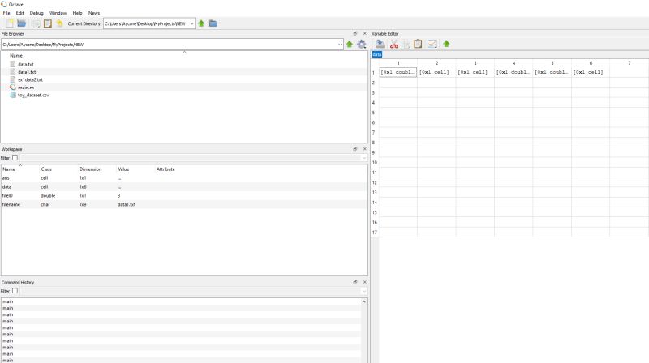
Task: Click the Undo arrow icon
Action: [59, 23]
